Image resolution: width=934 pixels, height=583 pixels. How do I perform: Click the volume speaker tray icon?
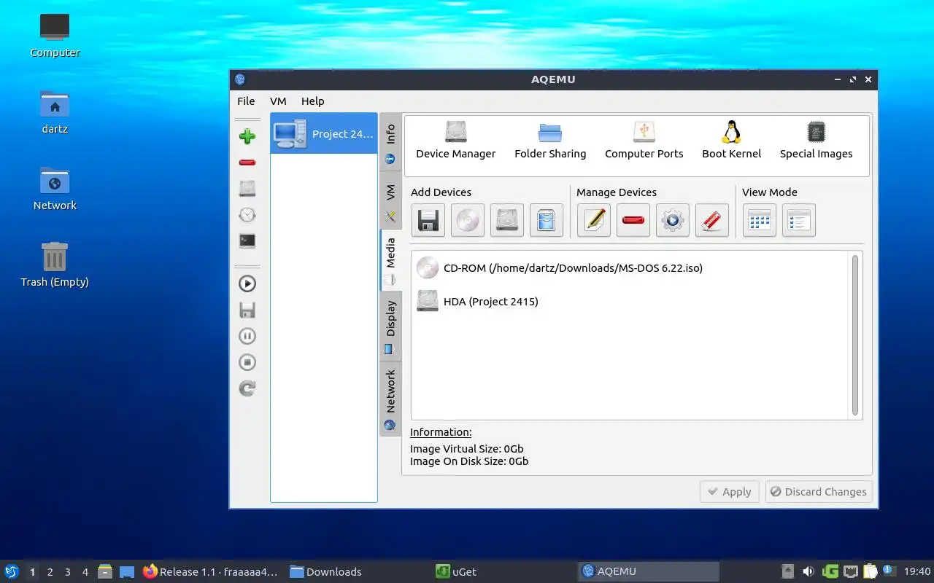(808, 572)
